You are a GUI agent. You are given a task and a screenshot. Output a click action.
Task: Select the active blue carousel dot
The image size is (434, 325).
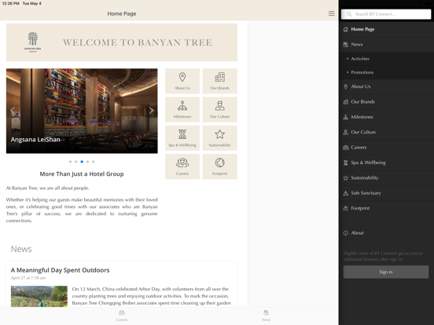click(82, 162)
